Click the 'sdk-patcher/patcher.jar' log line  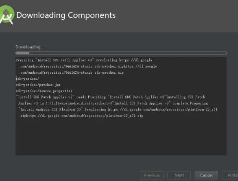click(x=38, y=85)
